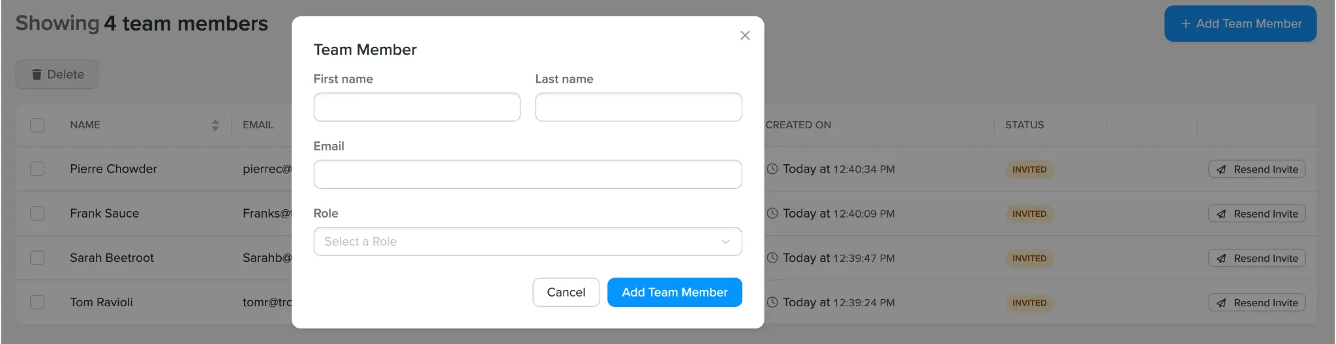The image size is (1336, 344).
Task: Click paper plane icon in Sarah Beetroot's row
Action: pos(1221,259)
